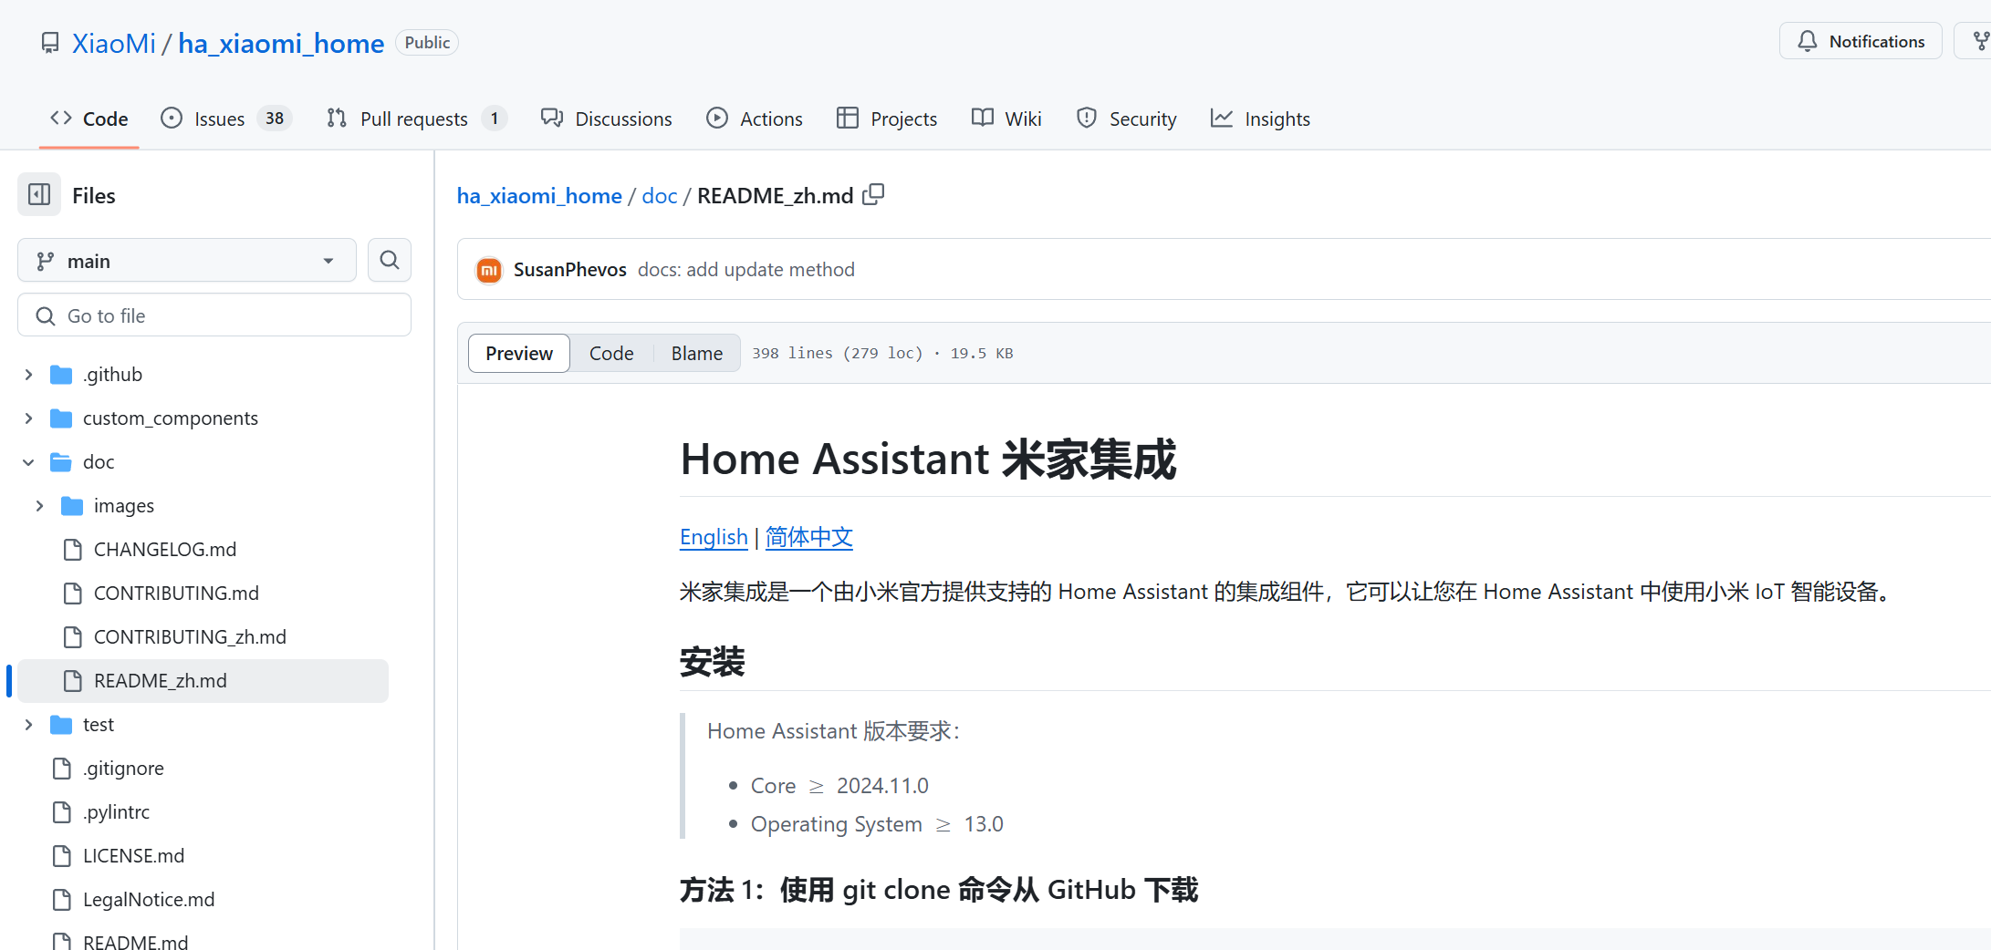This screenshot has width=1991, height=950.
Task: Open LegalNotice.md in file tree
Action: [x=149, y=900]
